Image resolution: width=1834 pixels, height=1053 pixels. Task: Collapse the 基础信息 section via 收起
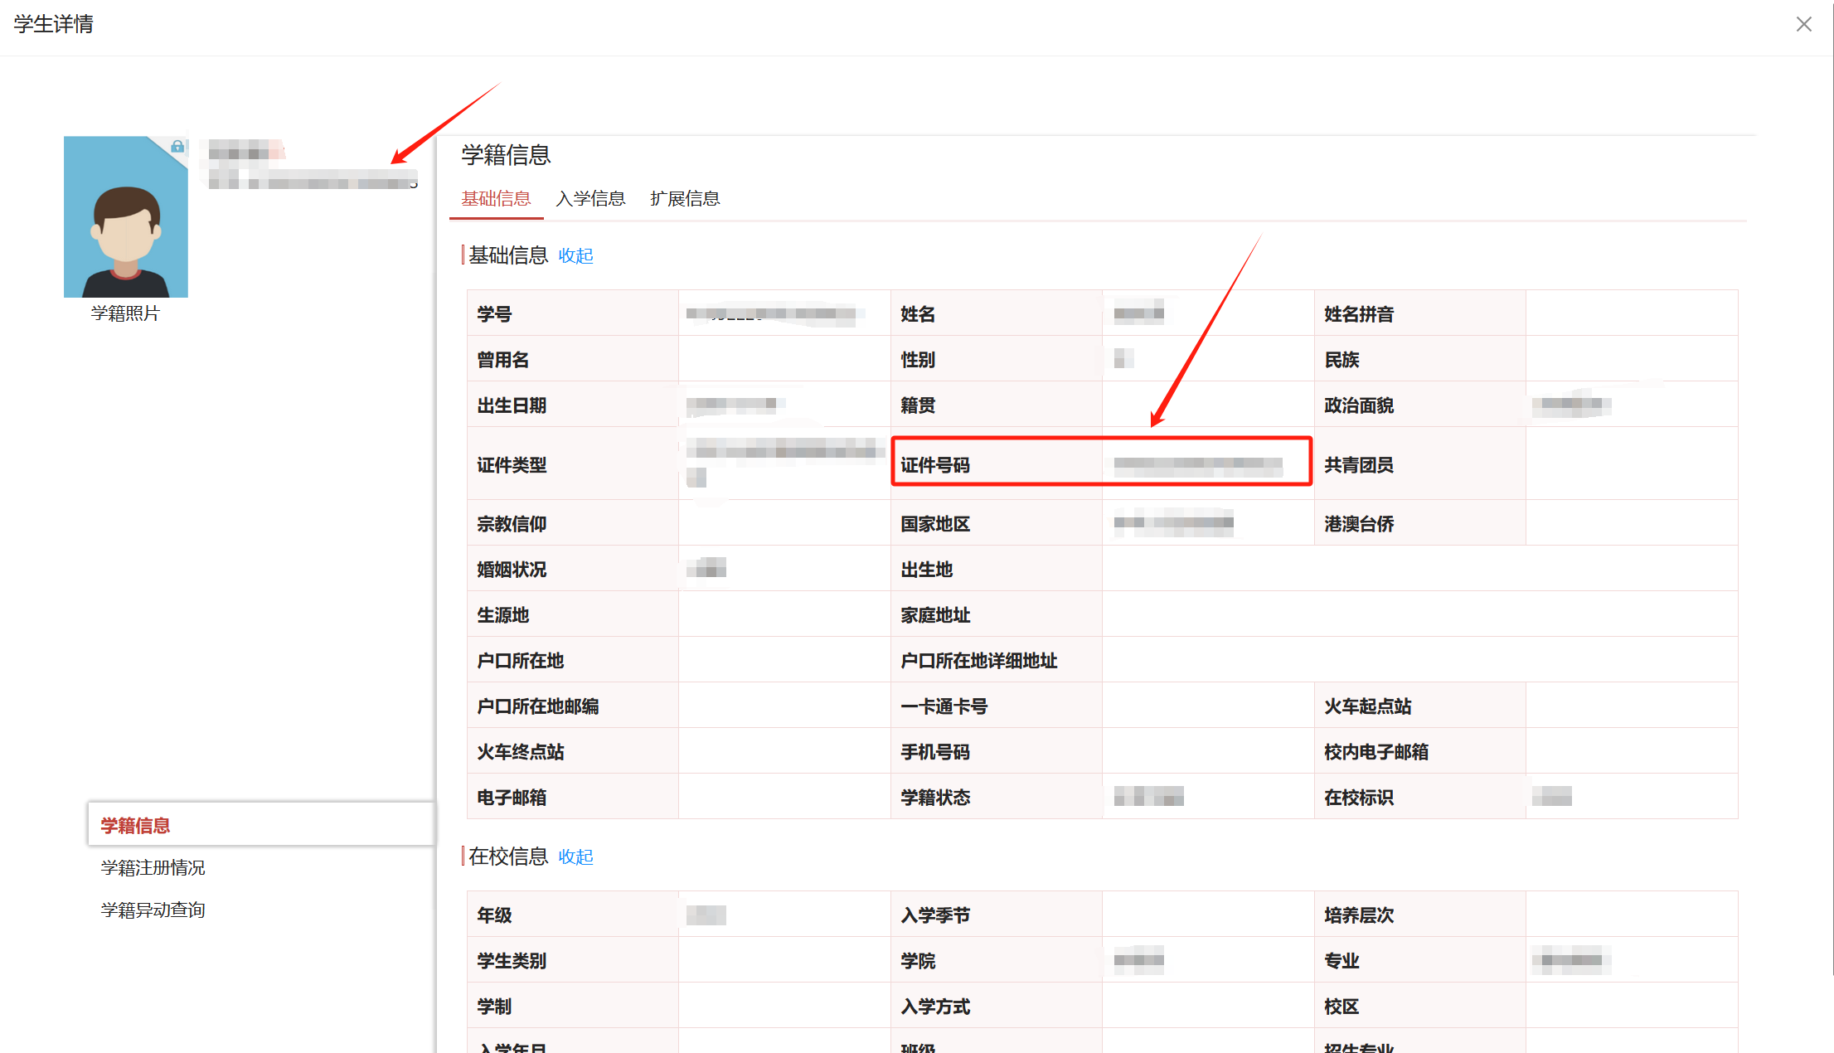pyautogui.click(x=575, y=255)
